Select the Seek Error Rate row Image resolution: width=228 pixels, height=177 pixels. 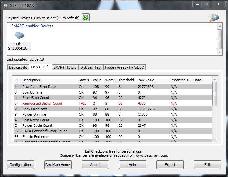tap(113, 109)
